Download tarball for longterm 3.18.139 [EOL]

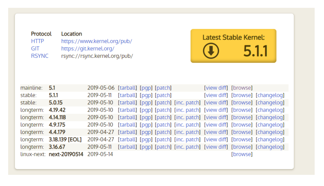pos(128,140)
